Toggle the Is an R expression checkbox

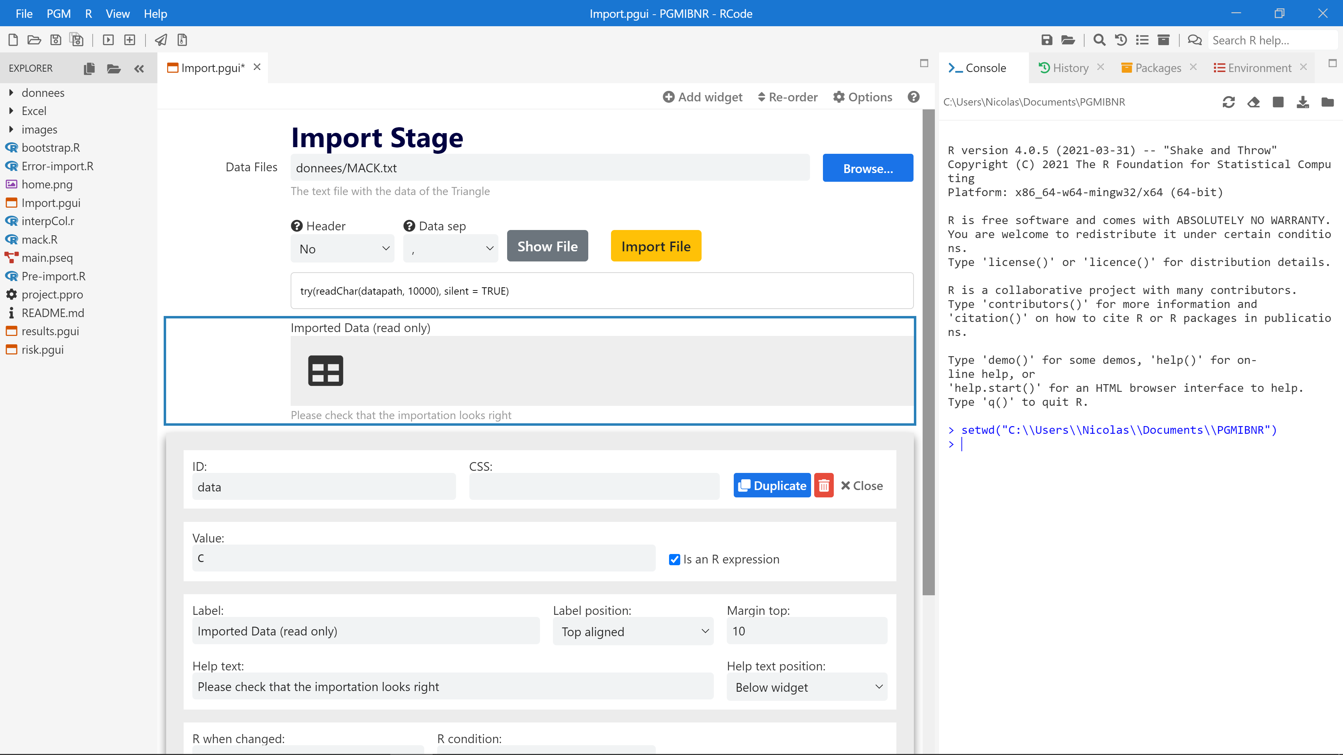(x=674, y=559)
